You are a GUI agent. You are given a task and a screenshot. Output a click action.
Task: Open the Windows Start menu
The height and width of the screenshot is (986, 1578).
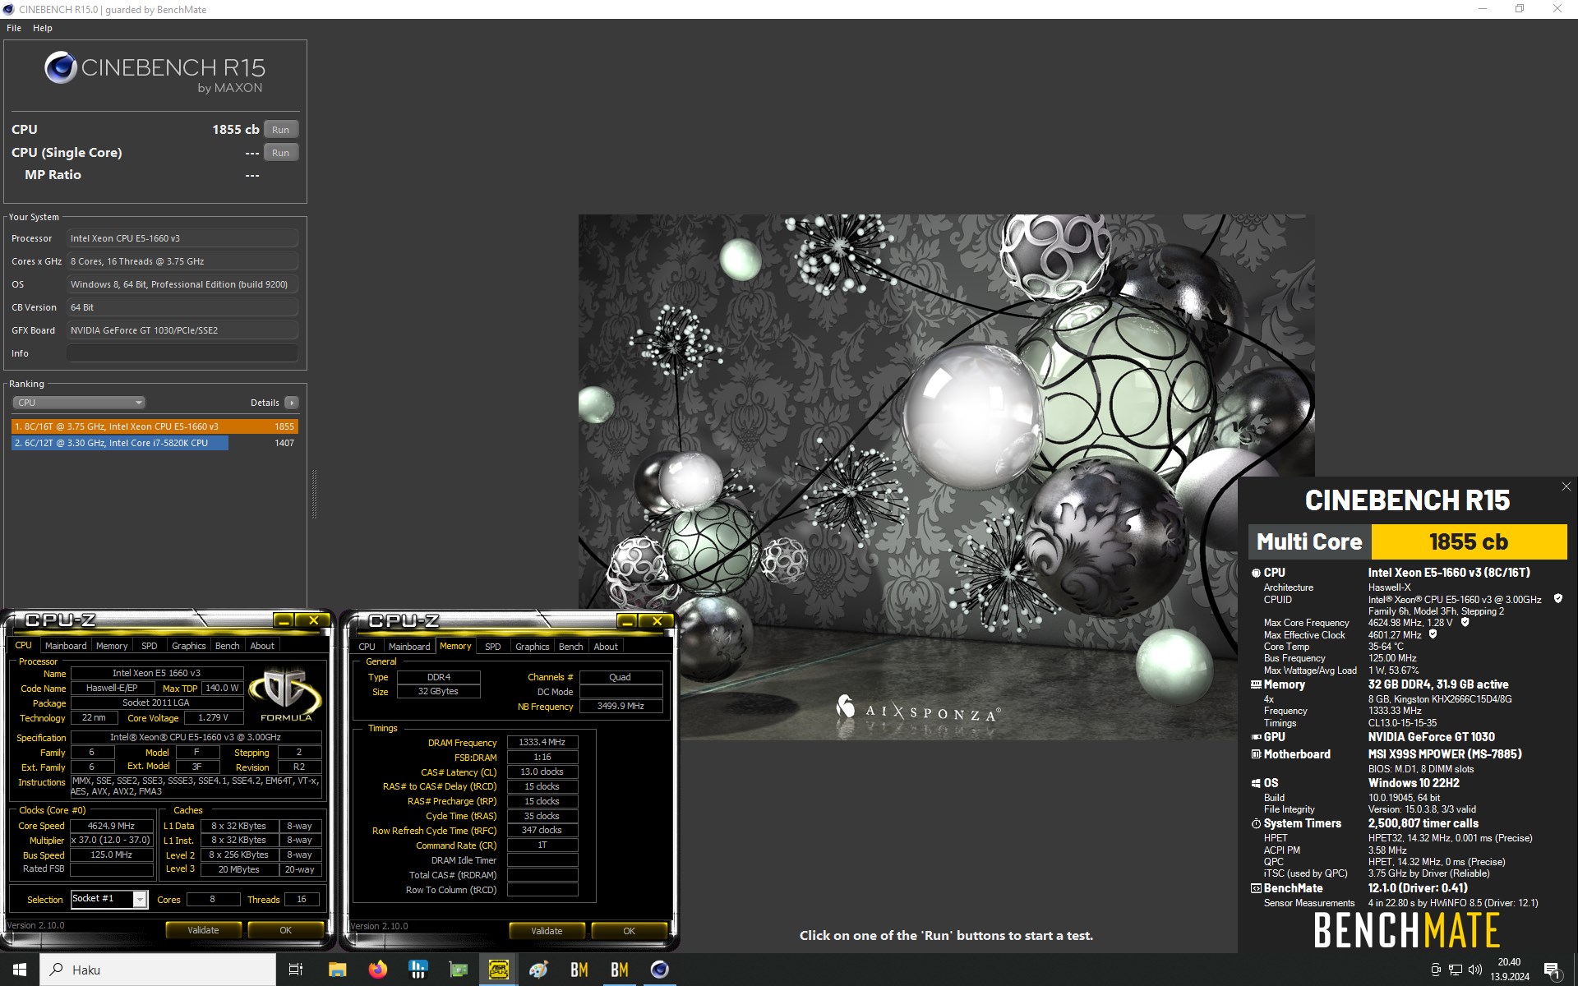tap(20, 970)
